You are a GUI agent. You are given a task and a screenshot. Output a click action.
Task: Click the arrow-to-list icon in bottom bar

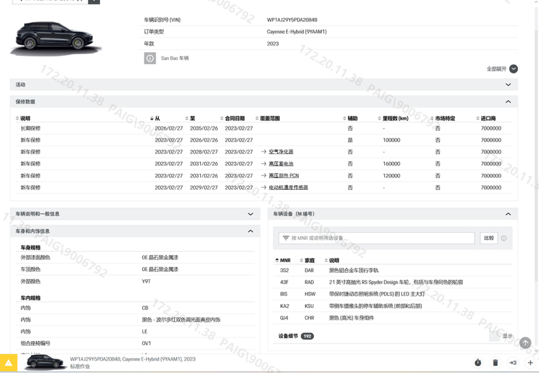click(x=513, y=363)
